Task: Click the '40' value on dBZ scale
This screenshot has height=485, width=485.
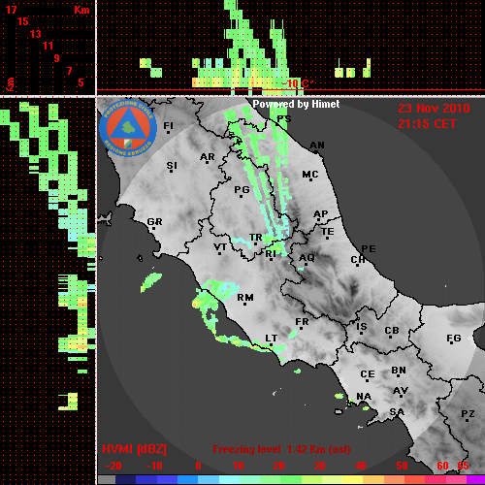Action: [x=360, y=466]
